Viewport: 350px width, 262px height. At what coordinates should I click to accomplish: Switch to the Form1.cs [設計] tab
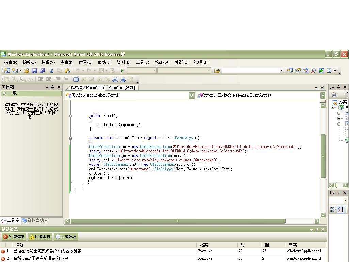[122, 88]
